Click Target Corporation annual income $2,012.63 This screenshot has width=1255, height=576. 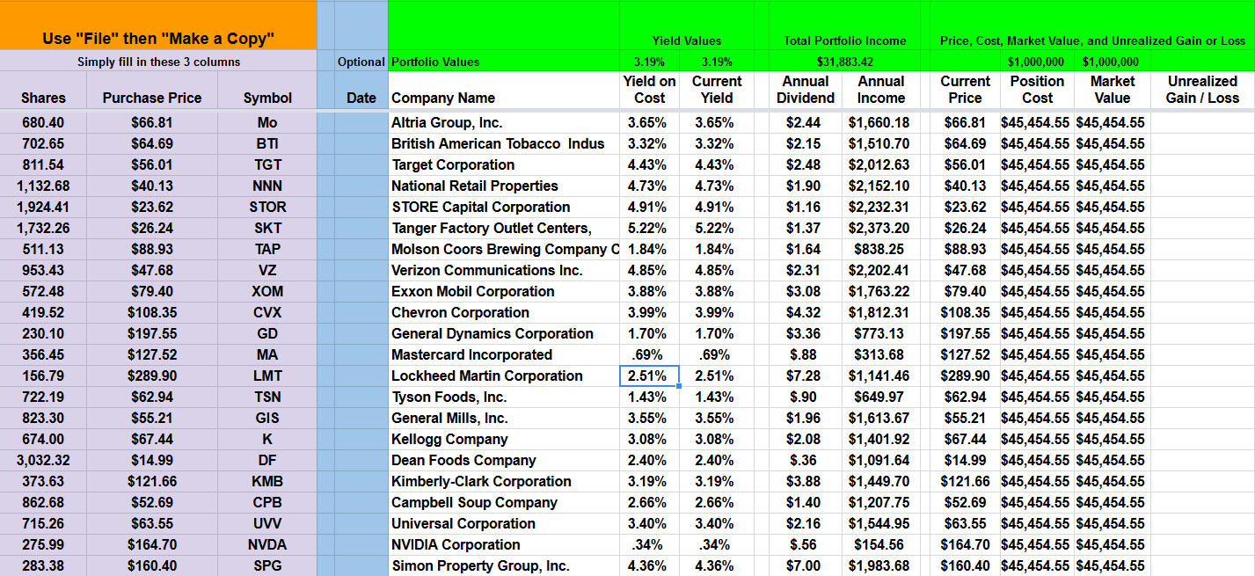click(x=881, y=164)
